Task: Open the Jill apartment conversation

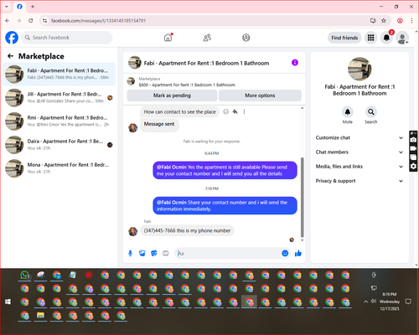Action: pyautogui.click(x=59, y=97)
